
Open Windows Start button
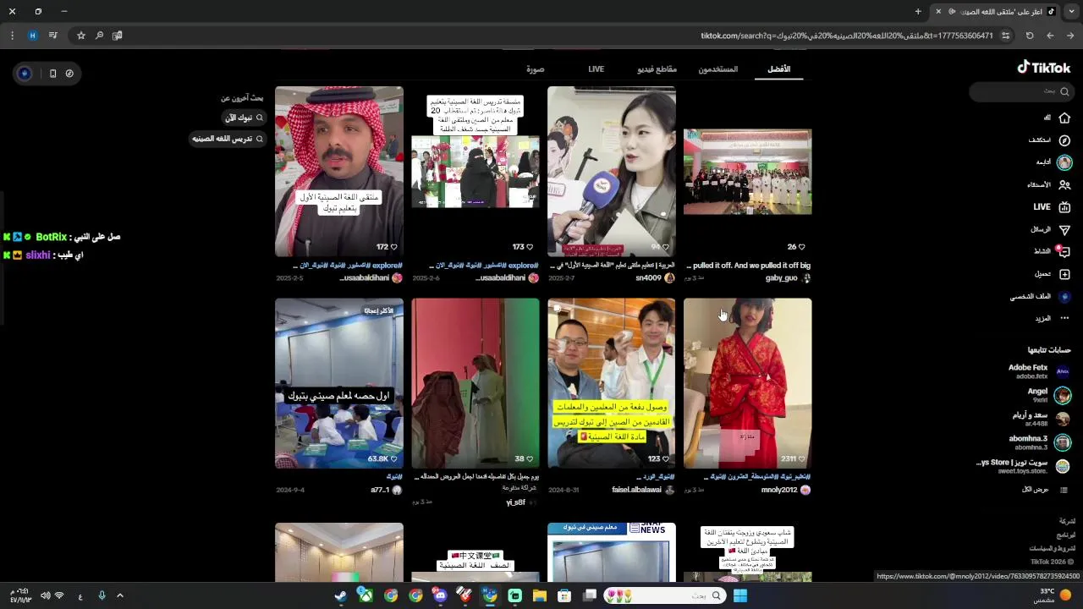[x=740, y=595]
